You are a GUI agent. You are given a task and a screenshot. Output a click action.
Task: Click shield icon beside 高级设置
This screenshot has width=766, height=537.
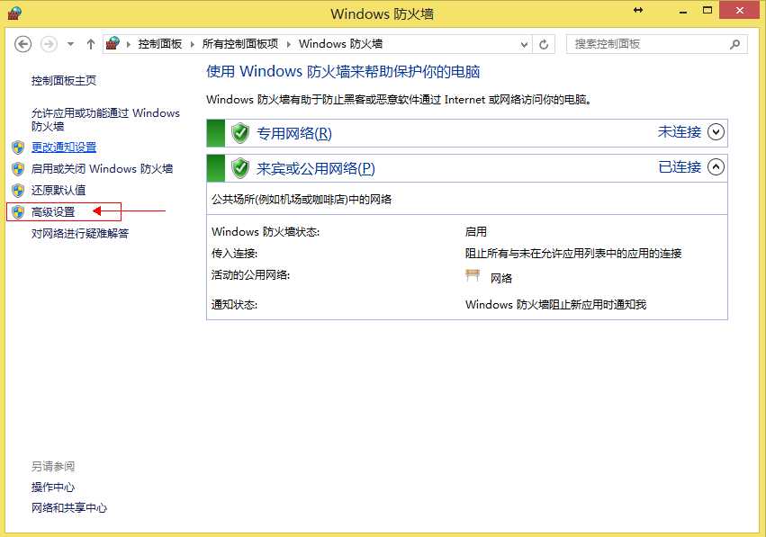18,212
